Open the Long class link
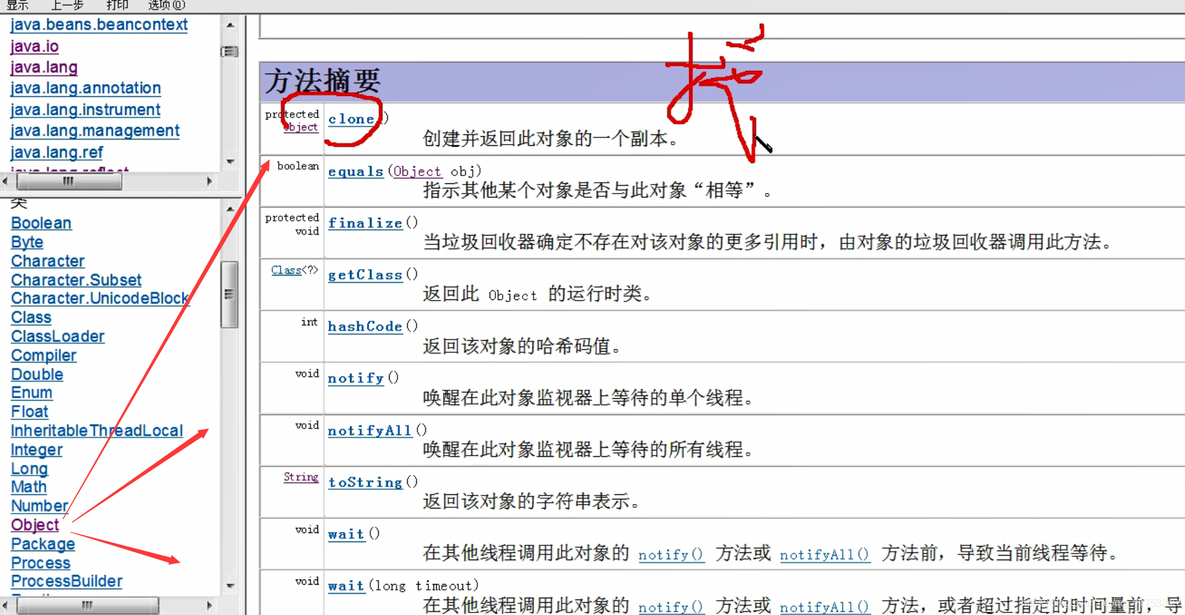This screenshot has height=615, width=1185. 29,469
